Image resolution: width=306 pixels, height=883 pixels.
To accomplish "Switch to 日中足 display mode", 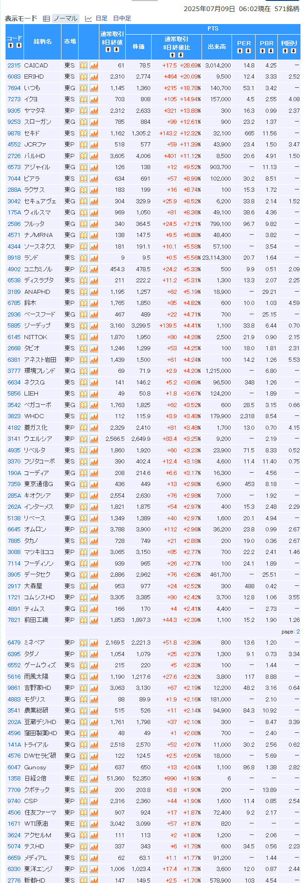I will point(122,18).
